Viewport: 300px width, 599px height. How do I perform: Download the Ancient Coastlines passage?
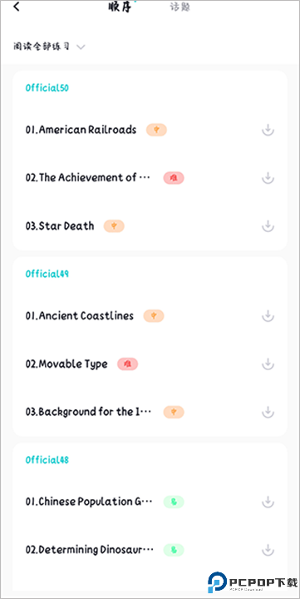point(268,316)
